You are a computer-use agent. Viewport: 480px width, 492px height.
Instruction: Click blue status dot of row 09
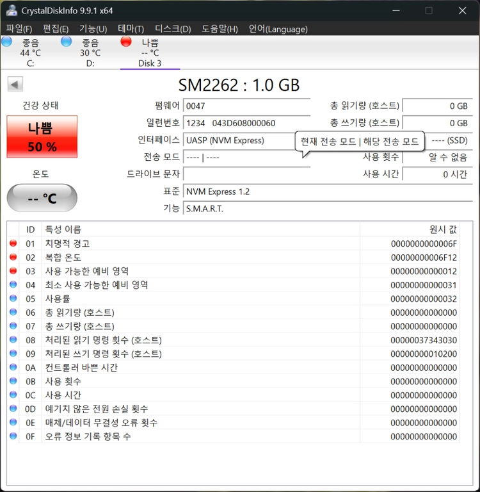[13, 354]
